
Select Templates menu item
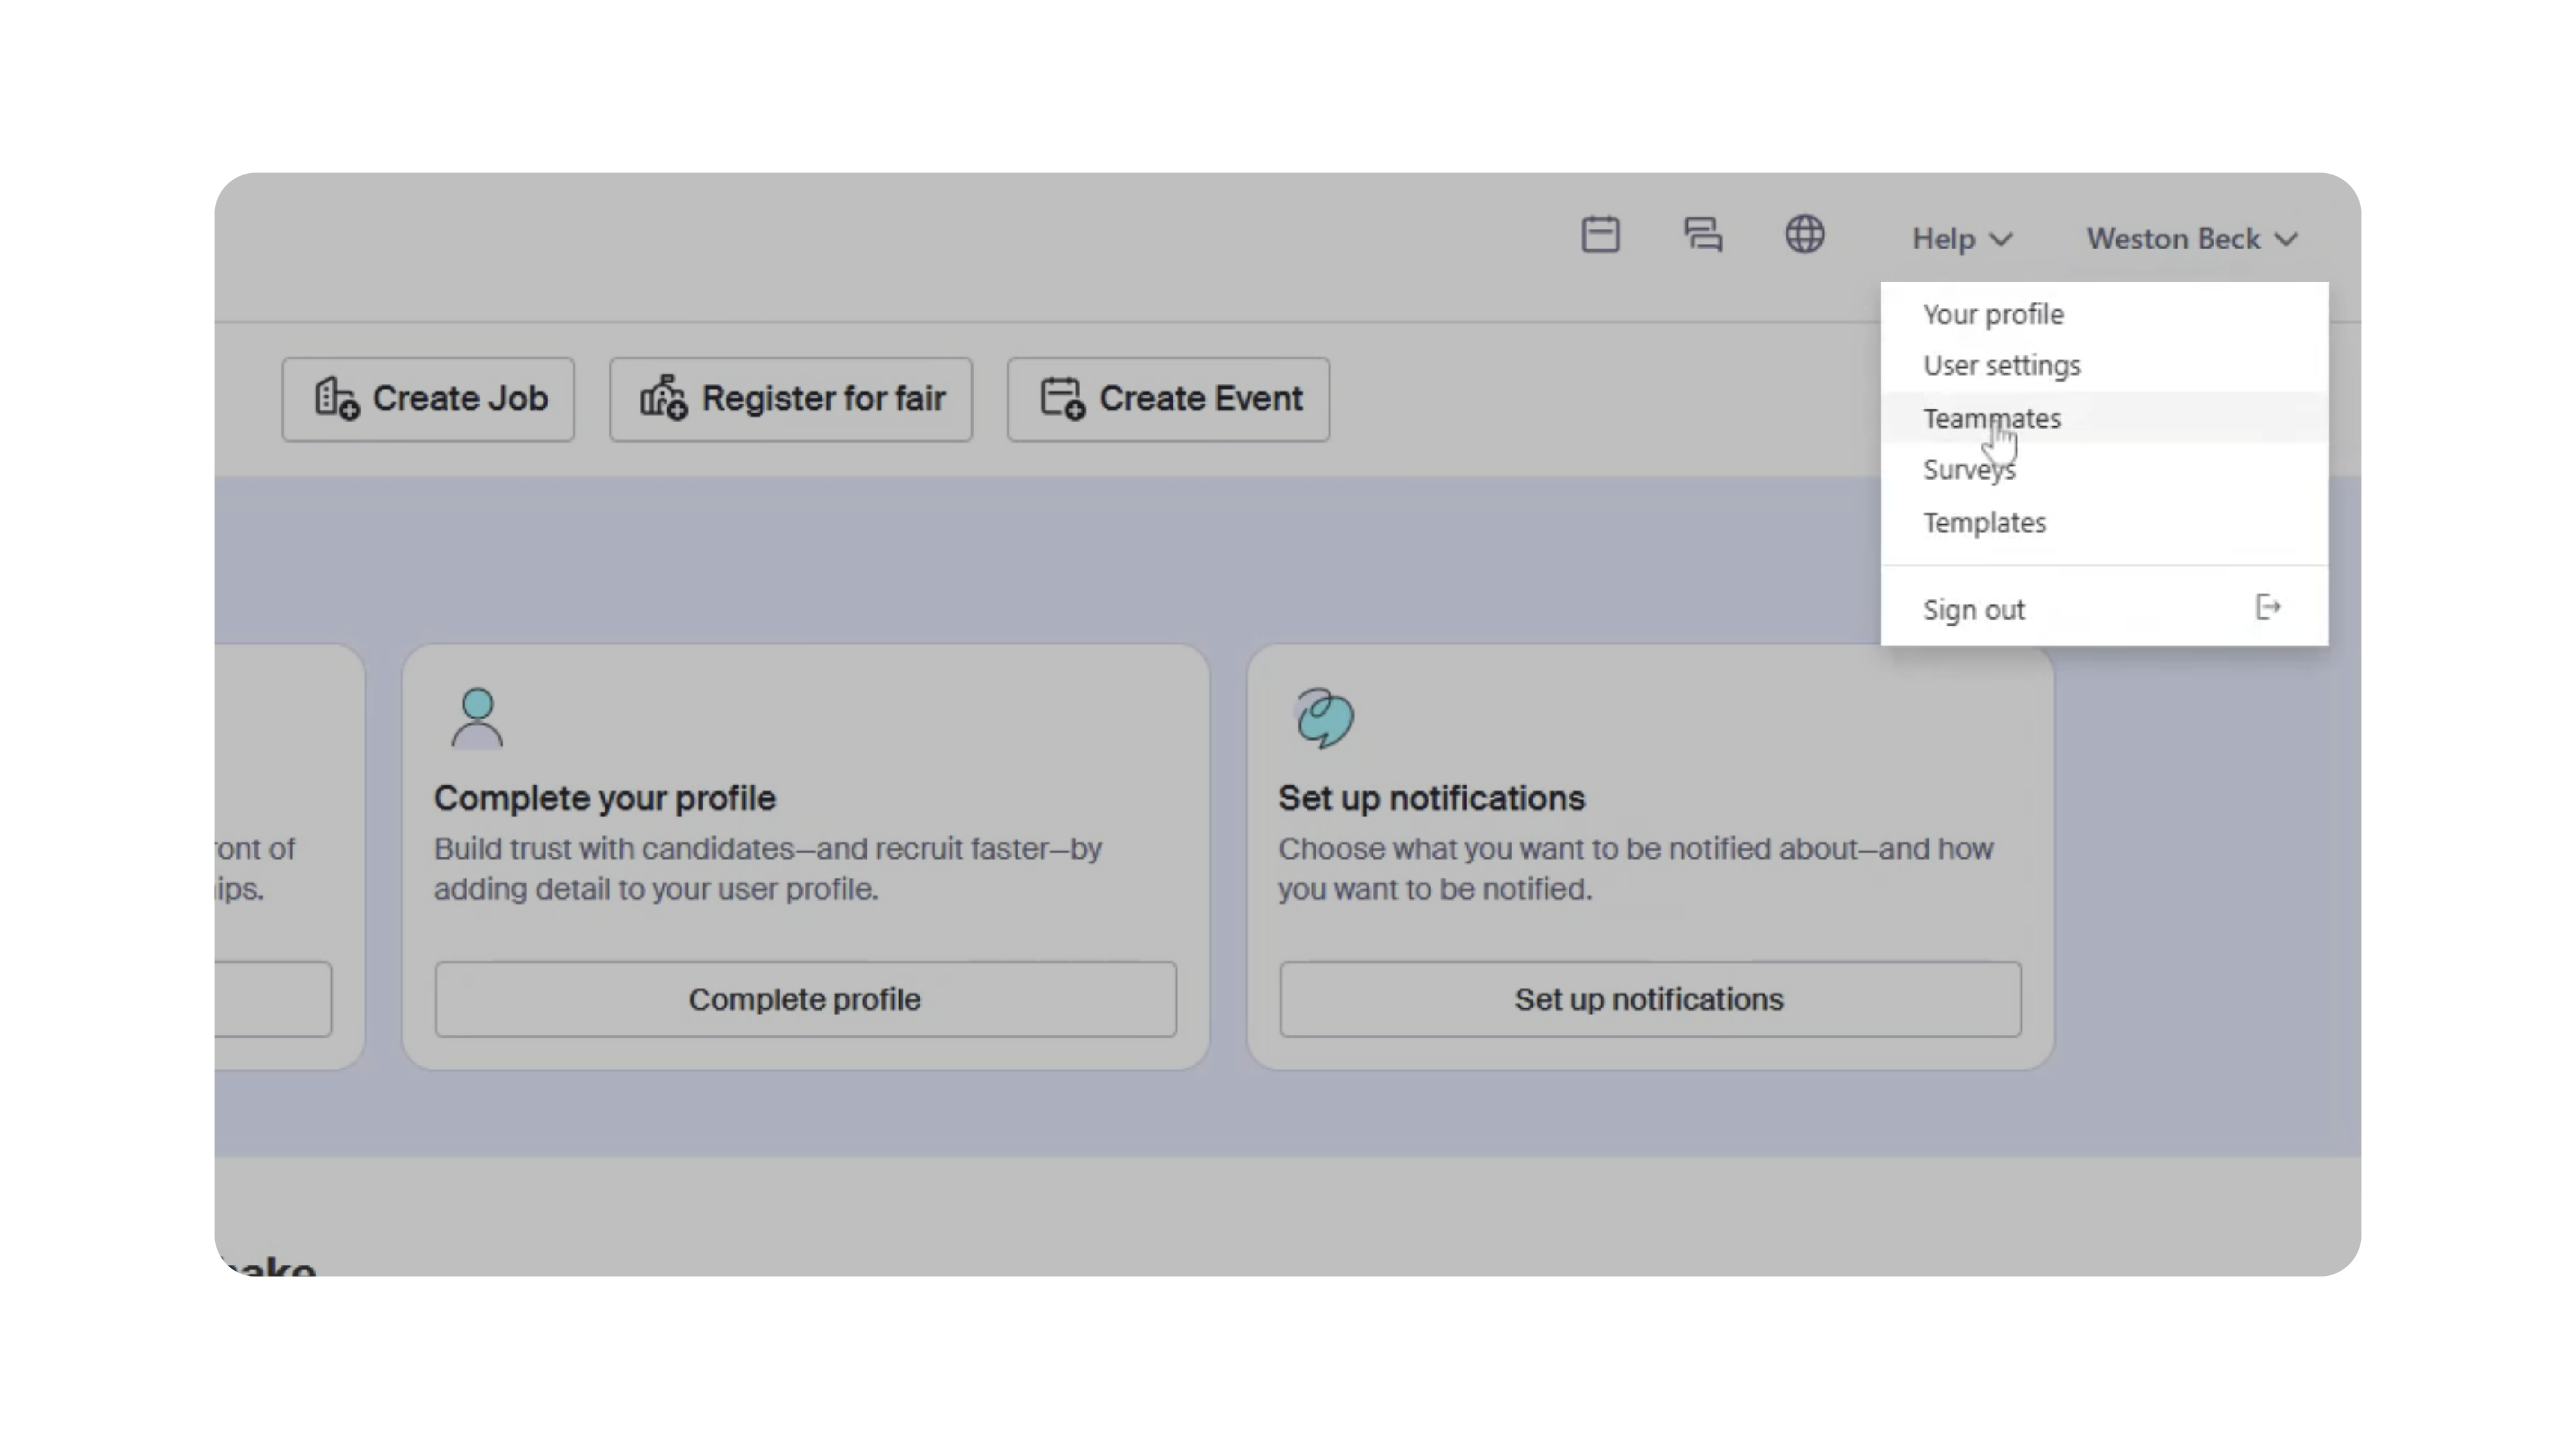pos(1984,523)
